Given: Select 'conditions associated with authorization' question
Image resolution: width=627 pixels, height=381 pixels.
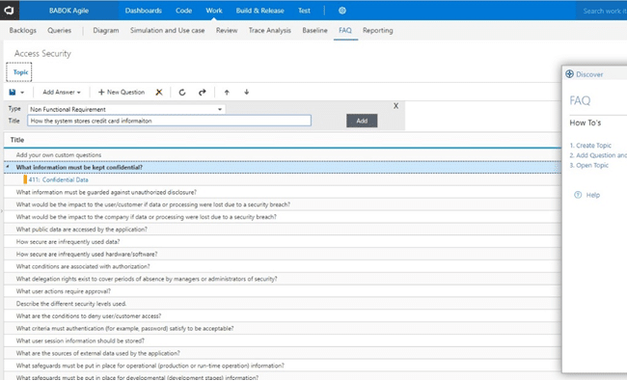Looking at the screenshot, I should tap(283, 266).
